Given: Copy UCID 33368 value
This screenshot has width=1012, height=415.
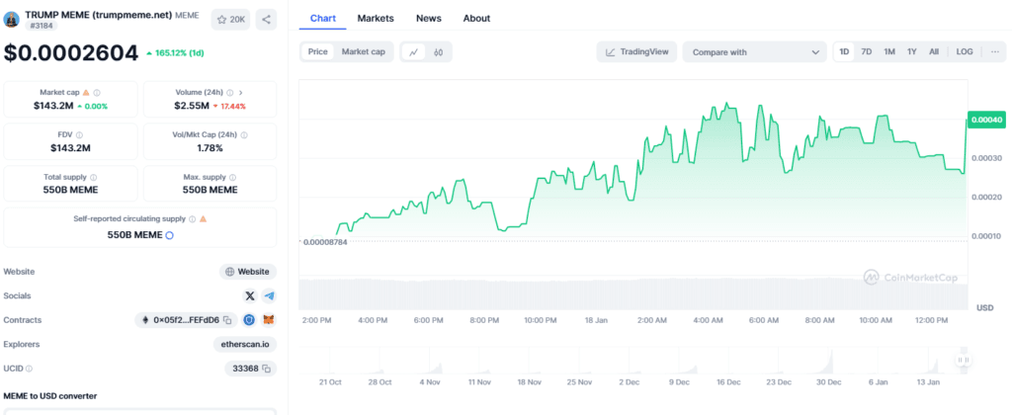Looking at the screenshot, I should tap(267, 369).
